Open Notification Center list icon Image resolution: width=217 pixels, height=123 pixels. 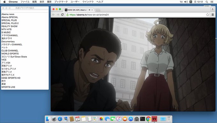click(212, 2)
